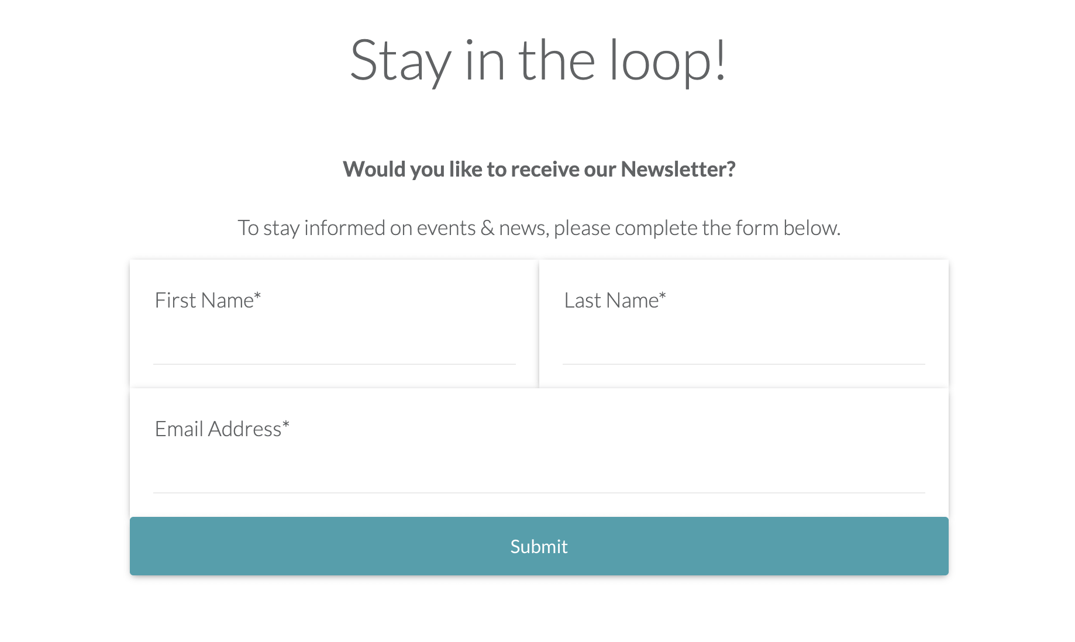
Task: Click the asterisk after Last Name
Action: click(x=663, y=296)
